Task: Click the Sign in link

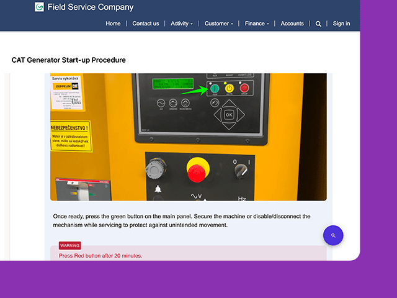Action: tap(341, 24)
